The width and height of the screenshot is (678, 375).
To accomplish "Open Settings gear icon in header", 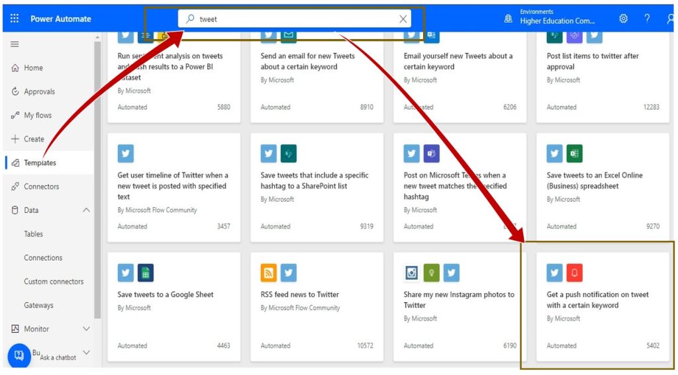I will pos(623,19).
